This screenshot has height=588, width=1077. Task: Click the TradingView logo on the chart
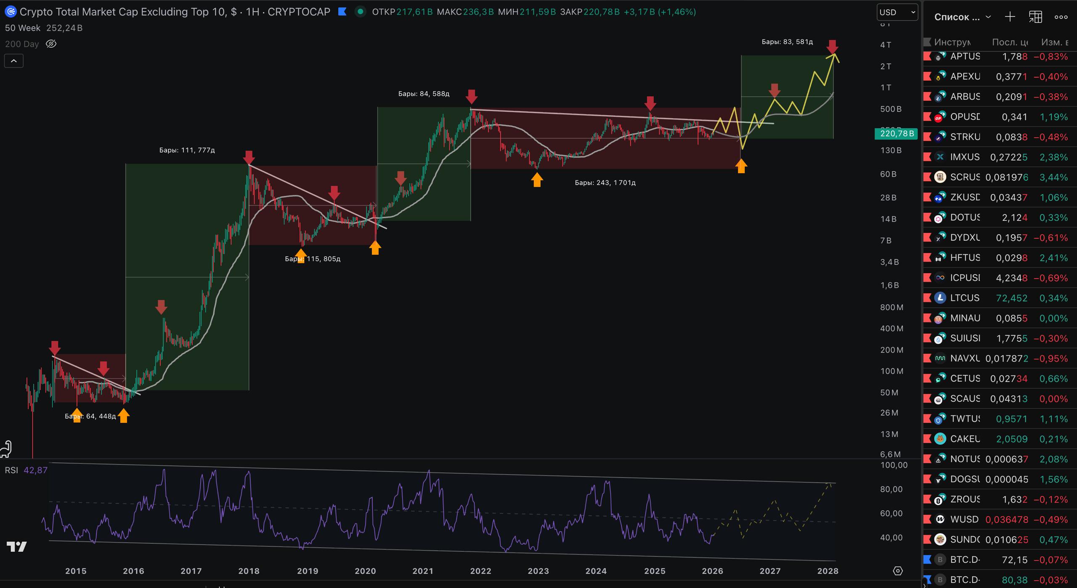pos(17,546)
